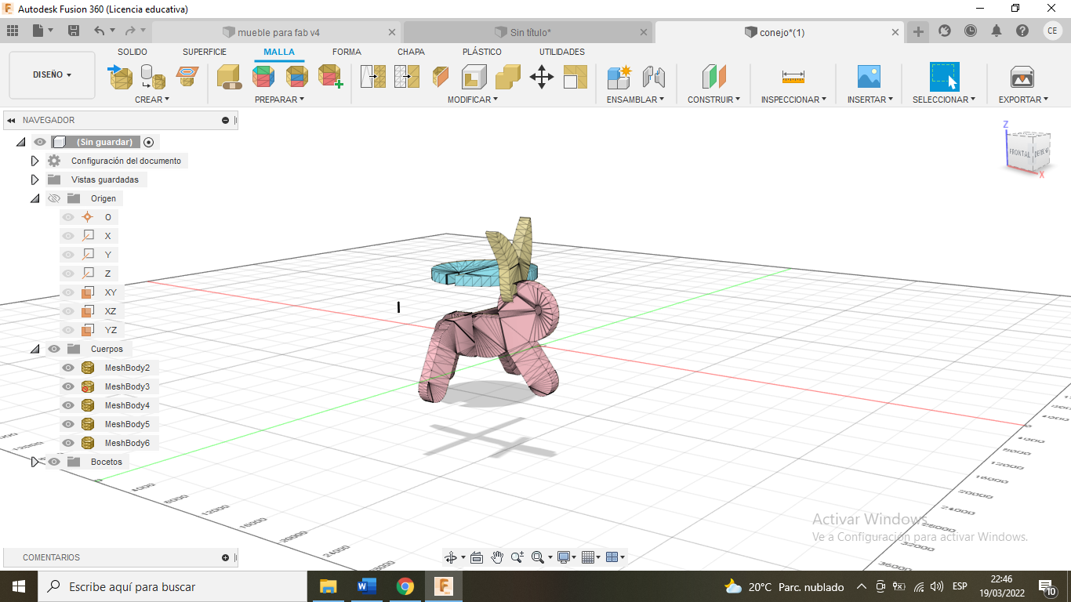Click the ViewCube FRONTAL face
The image size is (1071, 602).
point(1018,152)
